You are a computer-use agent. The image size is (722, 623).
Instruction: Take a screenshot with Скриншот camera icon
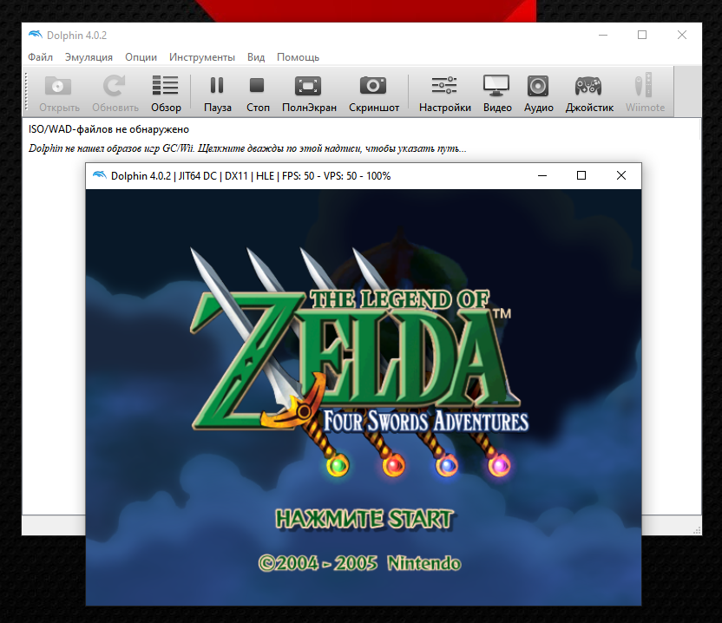pyautogui.click(x=373, y=86)
